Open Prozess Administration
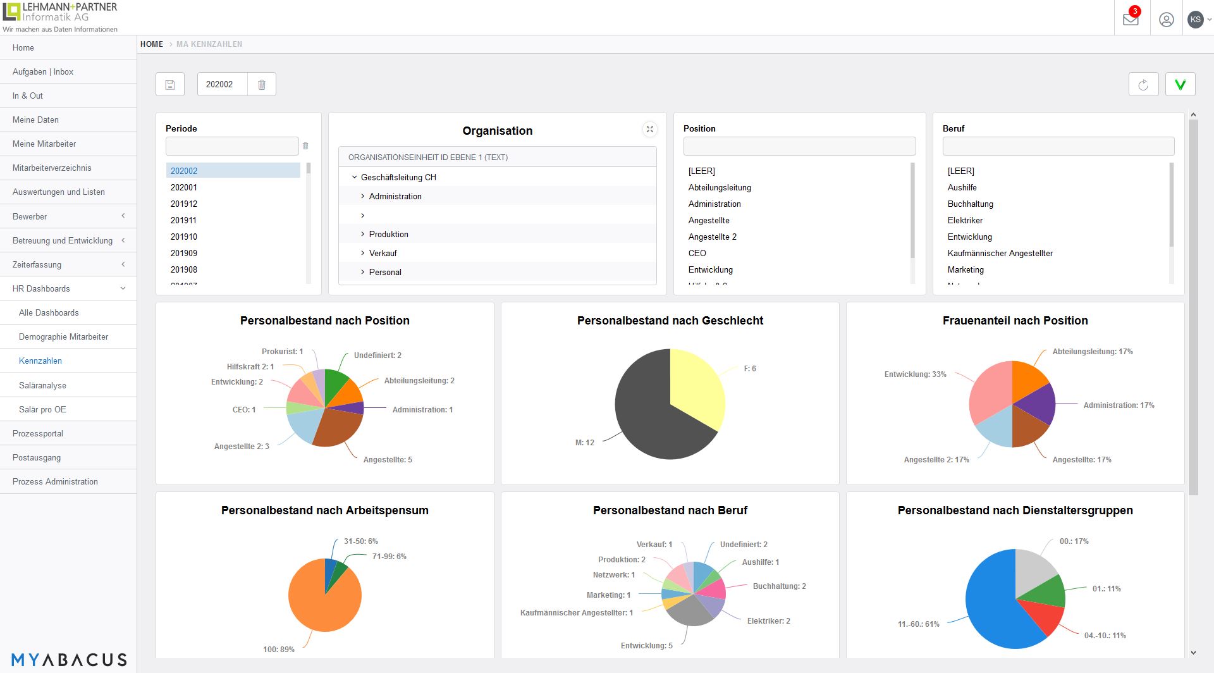The height and width of the screenshot is (673, 1214). (68, 481)
